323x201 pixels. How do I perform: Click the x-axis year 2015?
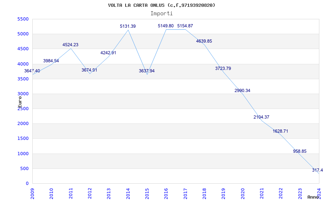tap(147, 194)
